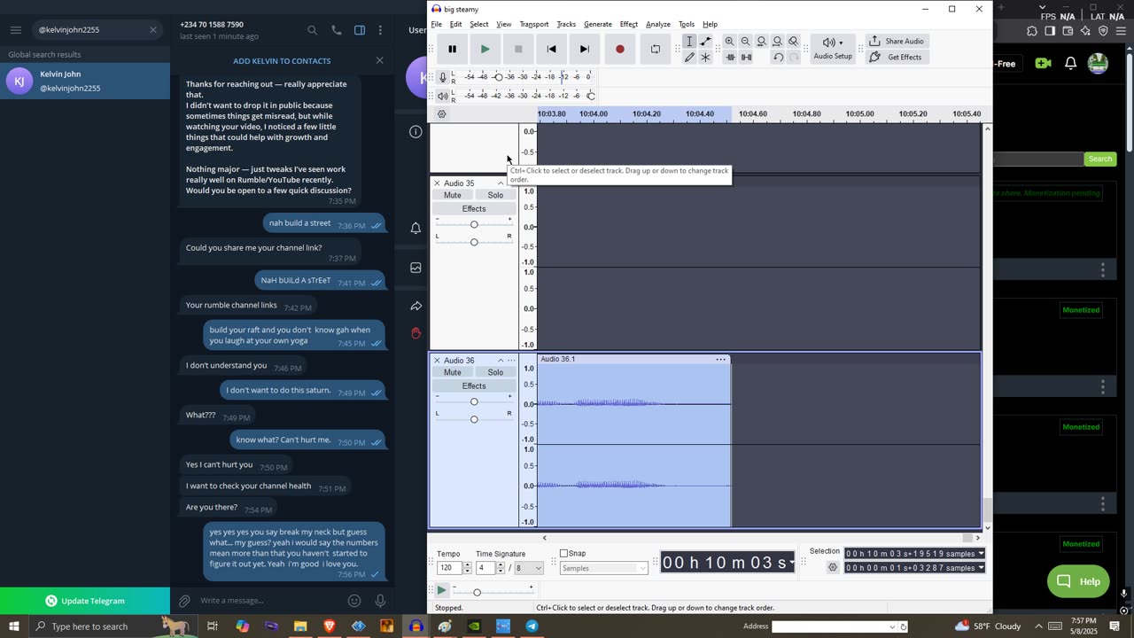Open the Tracks menu
This screenshot has height=638, width=1134.
tap(566, 24)
